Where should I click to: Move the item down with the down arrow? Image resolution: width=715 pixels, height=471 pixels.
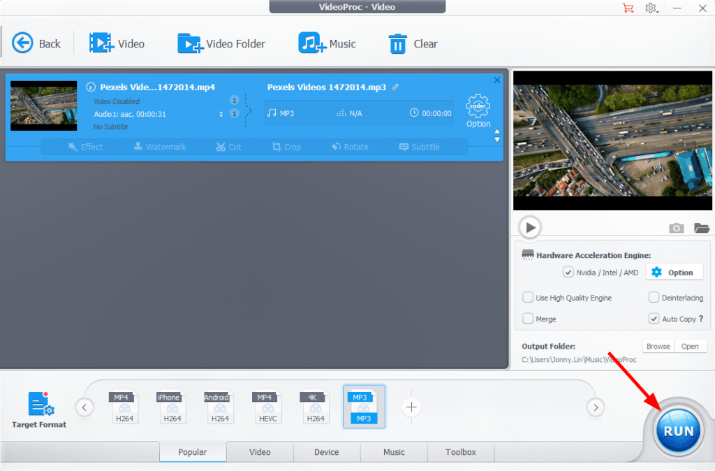(x=497, y=140)
